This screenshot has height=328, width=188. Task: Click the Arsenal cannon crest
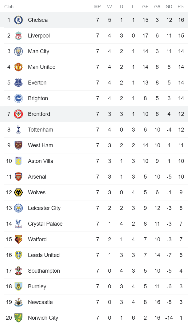point(18,177)
